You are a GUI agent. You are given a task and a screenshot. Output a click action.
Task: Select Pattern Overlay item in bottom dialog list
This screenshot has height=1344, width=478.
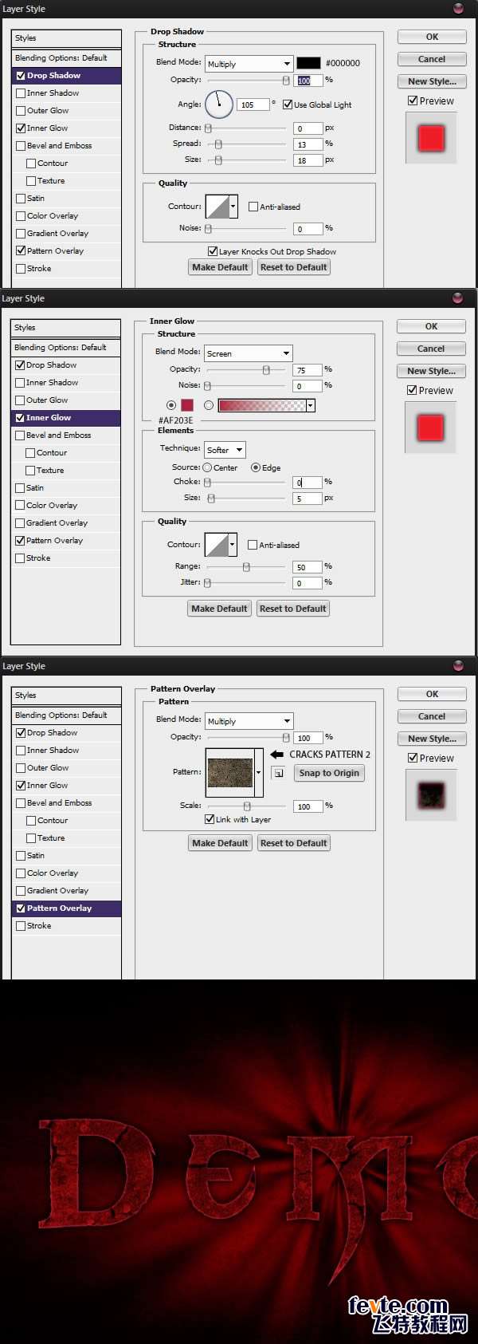tap(67, 908)
